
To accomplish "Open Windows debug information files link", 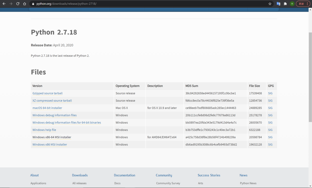I will tap(55, 115).
